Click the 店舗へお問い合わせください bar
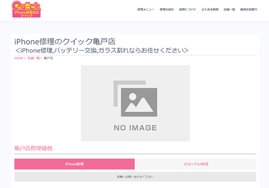 [135, 177]
